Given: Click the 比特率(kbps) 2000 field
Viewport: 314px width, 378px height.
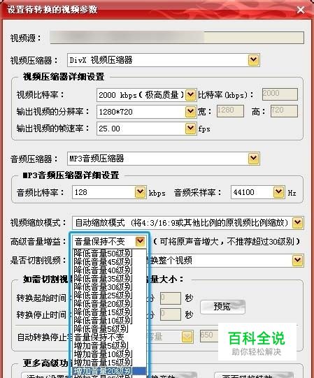Looking at the screenshot, I should 280,94.
